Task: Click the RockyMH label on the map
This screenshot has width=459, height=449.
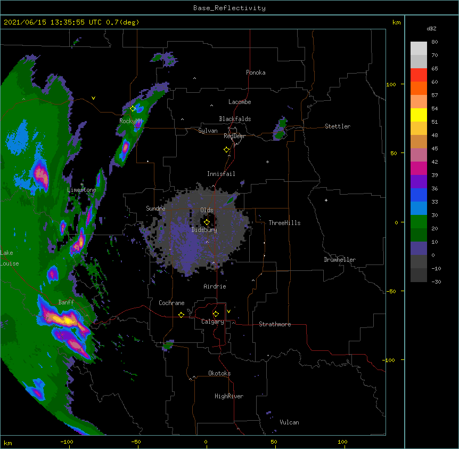Action: click(130, 121)
